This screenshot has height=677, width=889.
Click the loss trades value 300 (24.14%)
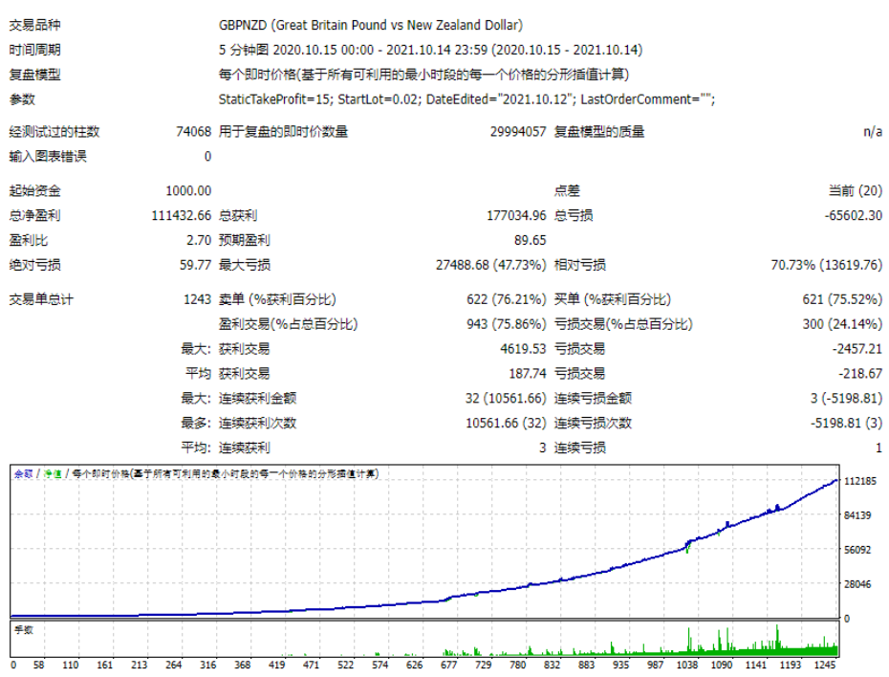click(x=842, y=324)
